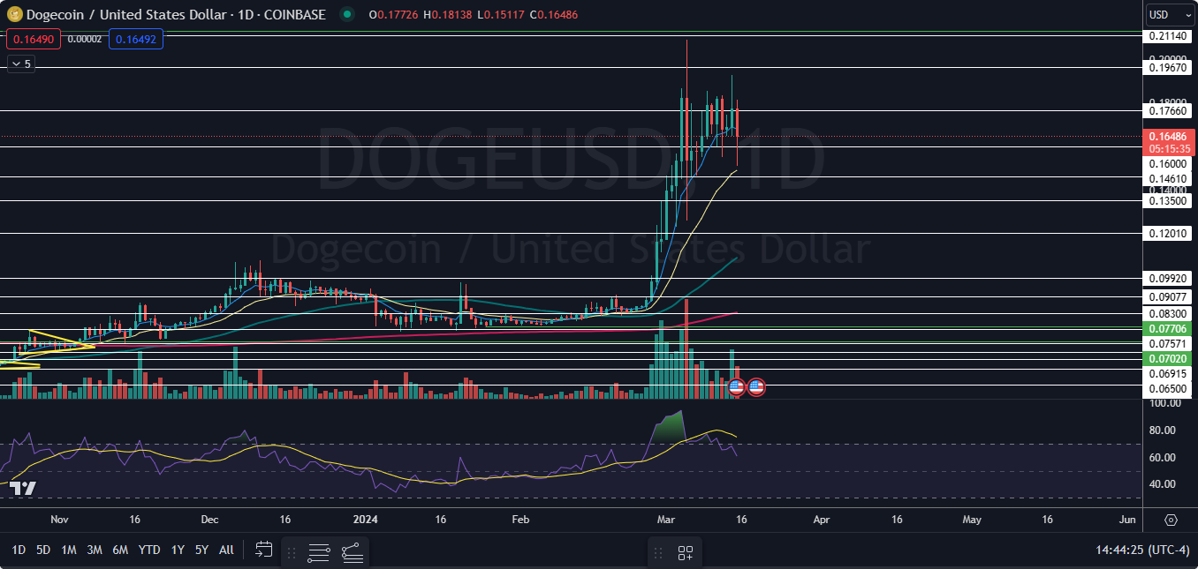
Task: Click the 0.09920 price axis label
Action: 1167,278
